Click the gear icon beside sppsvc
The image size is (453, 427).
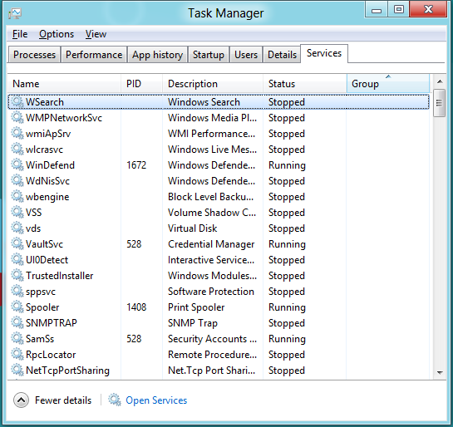[x=17, y=292]
